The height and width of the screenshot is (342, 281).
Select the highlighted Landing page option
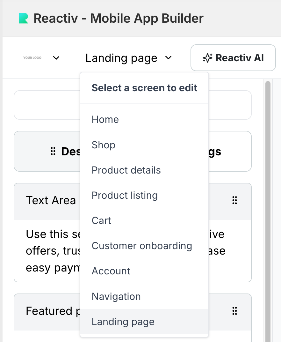pyautogui.click(x=123, y=322)
